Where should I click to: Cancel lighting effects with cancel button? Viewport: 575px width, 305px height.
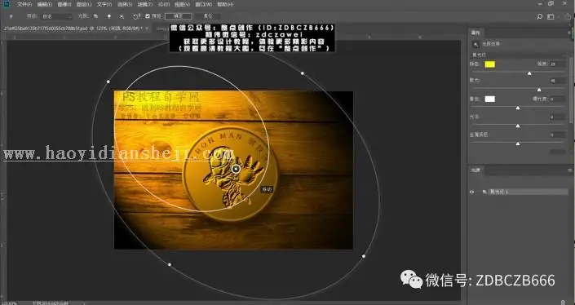207,16
